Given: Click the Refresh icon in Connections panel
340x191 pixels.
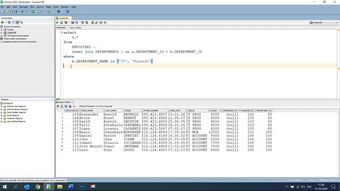Looking at the screenshot, I should pos(9,22).
